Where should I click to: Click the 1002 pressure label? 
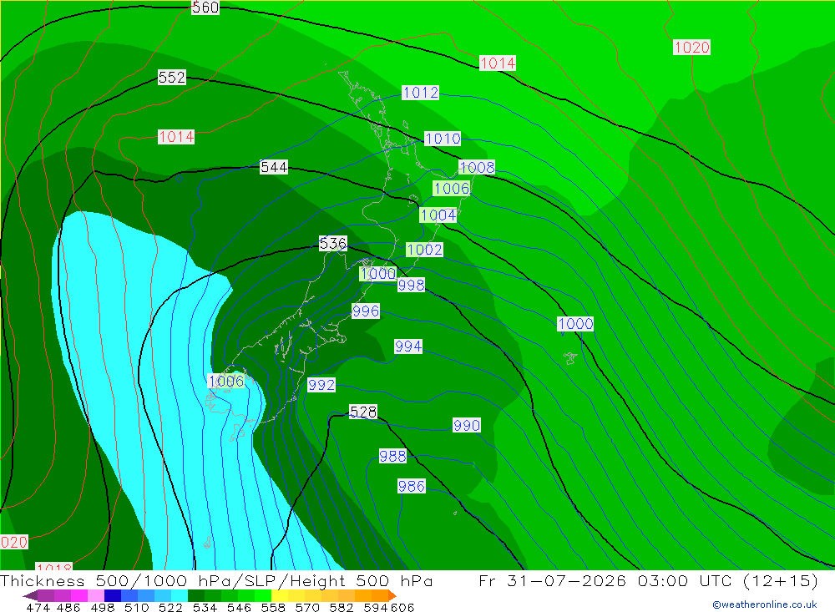tap(424, 250)
